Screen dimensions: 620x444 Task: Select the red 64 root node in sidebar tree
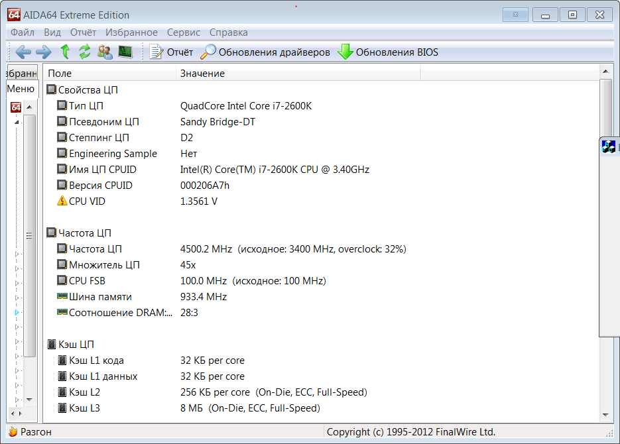point(16,107)
